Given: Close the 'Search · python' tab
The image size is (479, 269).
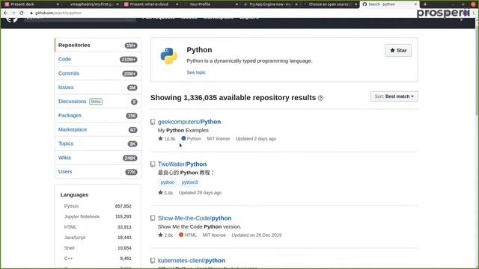Looking at the screenshot, I should point(415,4).
